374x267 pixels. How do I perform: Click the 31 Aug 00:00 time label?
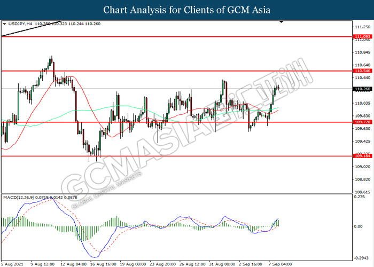pyautogui.click(x=222, y=264)
